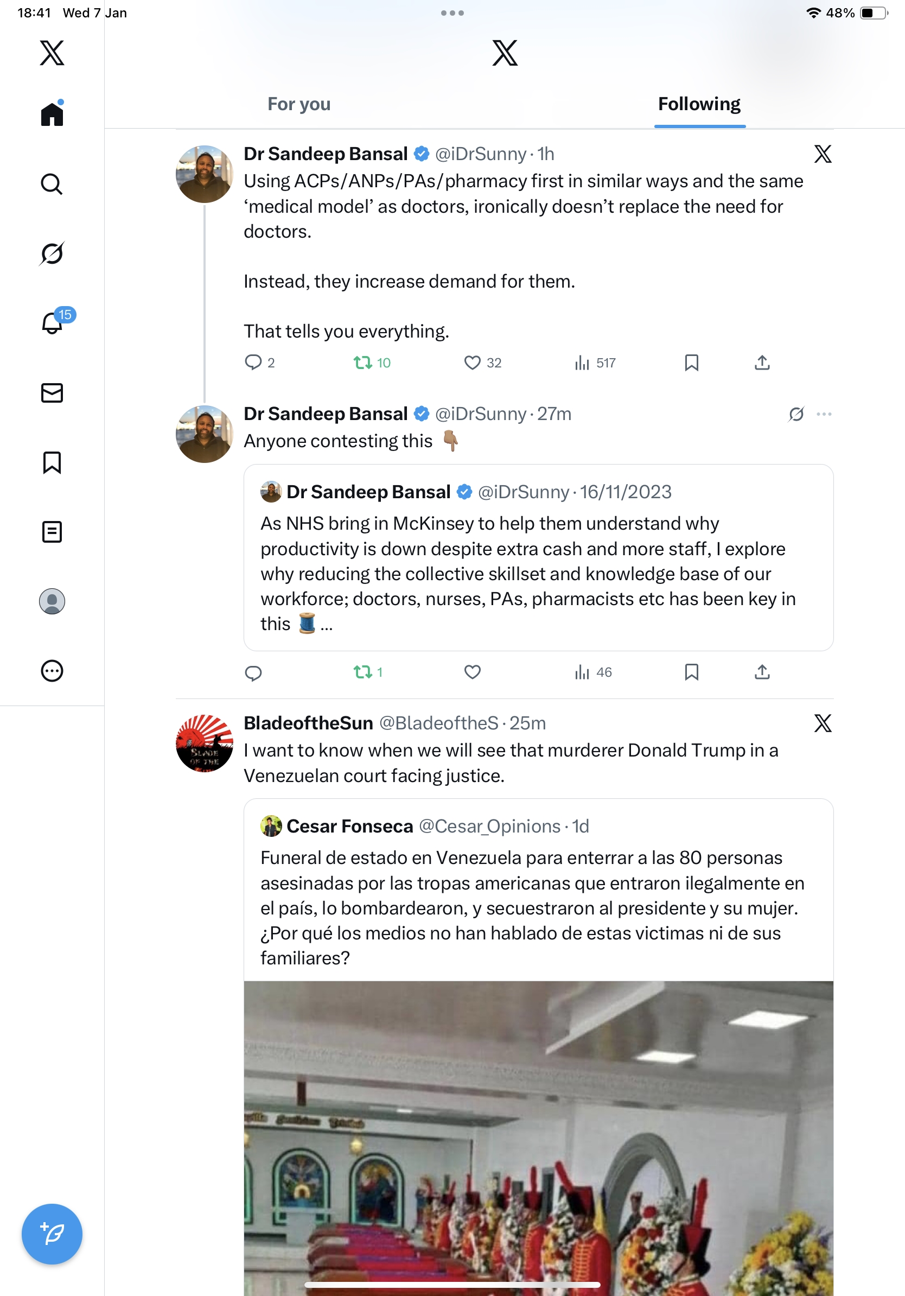Bookmark the 'Anyone contesting this' tweet
Image resolution: width=905 pixels, height=1296 pixels.
click(691, 672)
